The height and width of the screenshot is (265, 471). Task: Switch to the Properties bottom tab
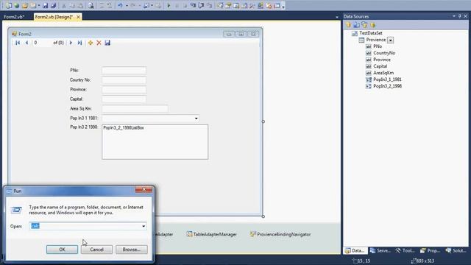tap(431, 250)
